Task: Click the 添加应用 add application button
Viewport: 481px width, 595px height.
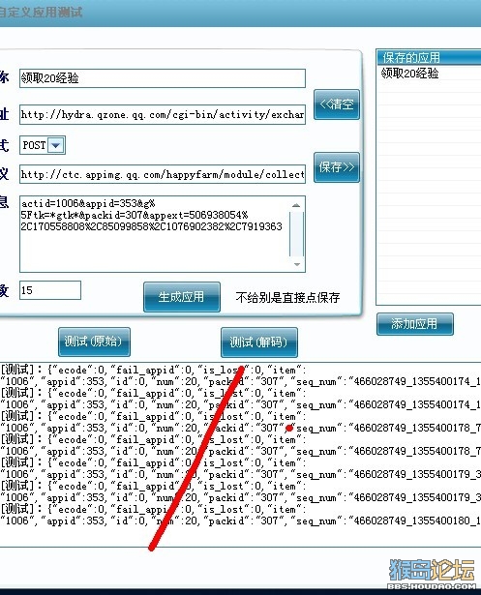Action: (x=415, y=324)
